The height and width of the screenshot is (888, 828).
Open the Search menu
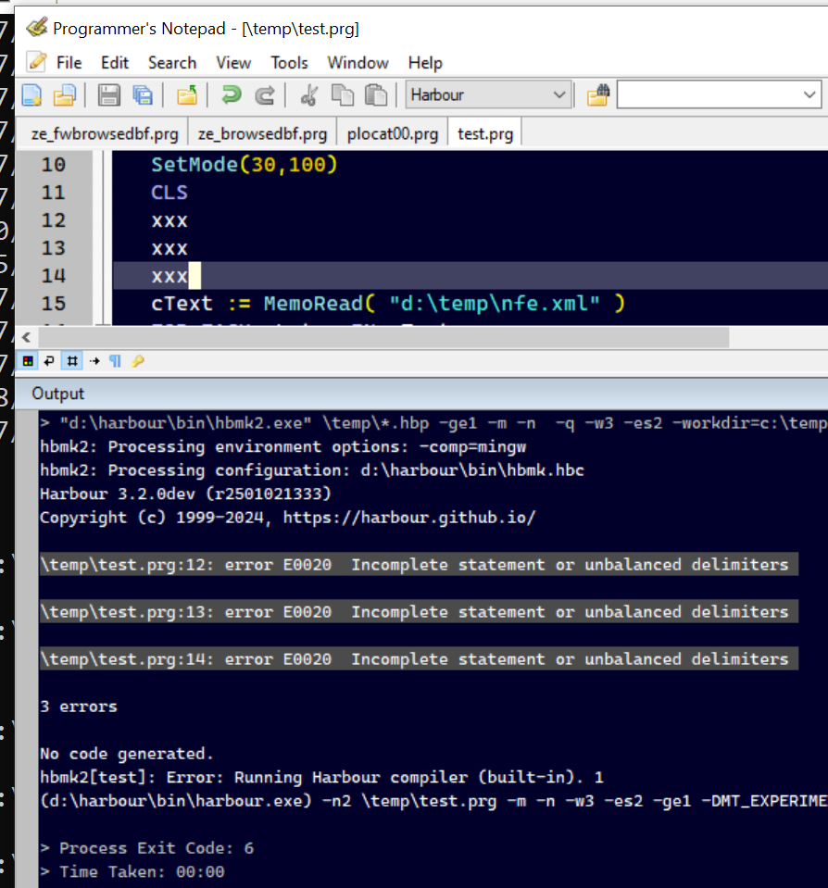coord(172,63)
